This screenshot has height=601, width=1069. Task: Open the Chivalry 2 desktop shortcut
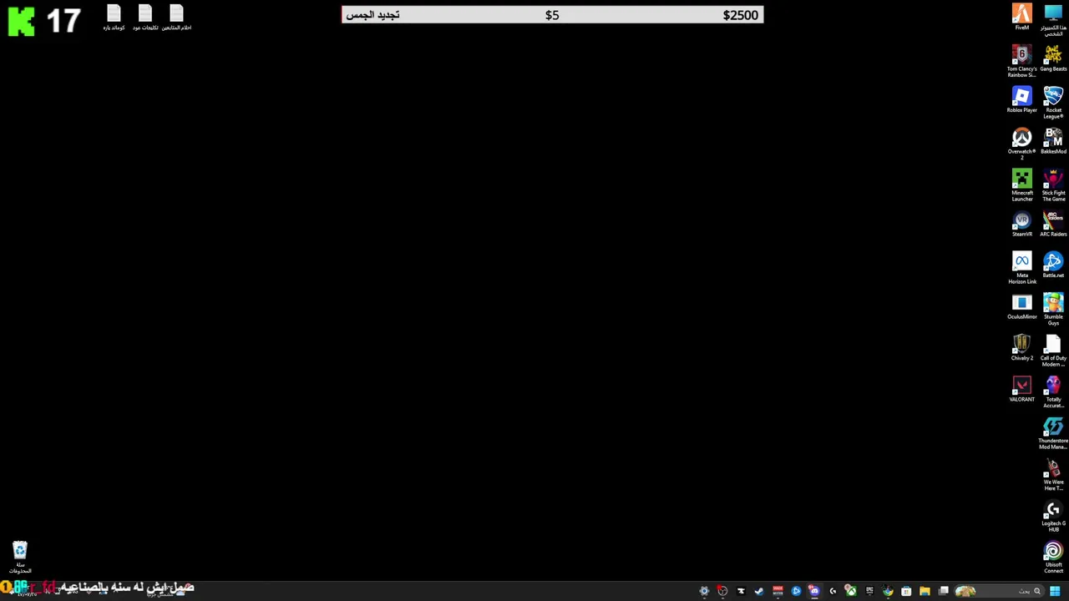1021,348
